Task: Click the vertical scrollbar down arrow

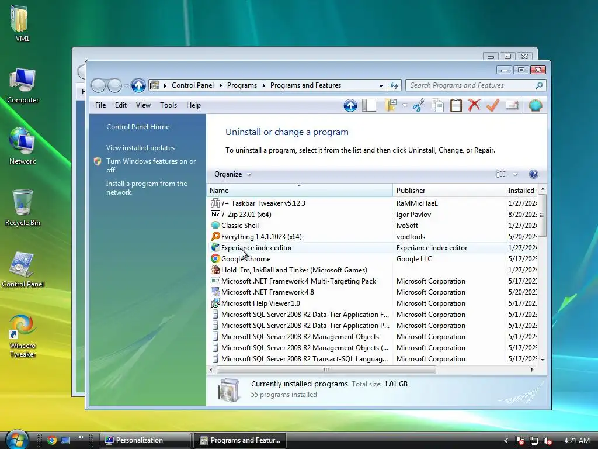Action: [x=543, y=360]
